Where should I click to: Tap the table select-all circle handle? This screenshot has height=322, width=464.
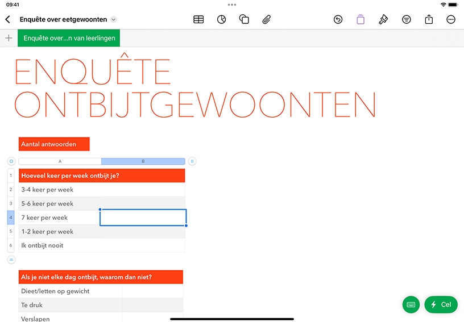(11, 161)
